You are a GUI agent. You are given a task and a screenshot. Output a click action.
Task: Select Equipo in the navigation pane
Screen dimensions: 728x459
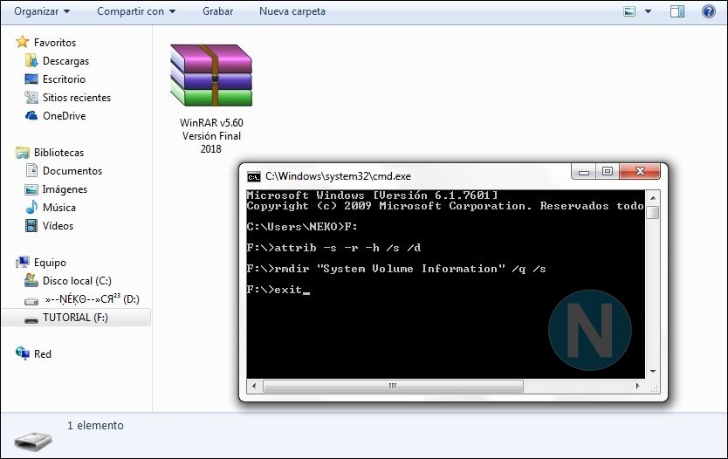click(x=50, y=263)
